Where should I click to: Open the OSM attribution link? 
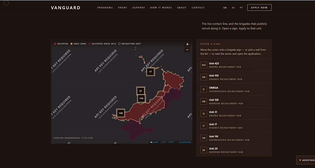click(x=164, y=142)
